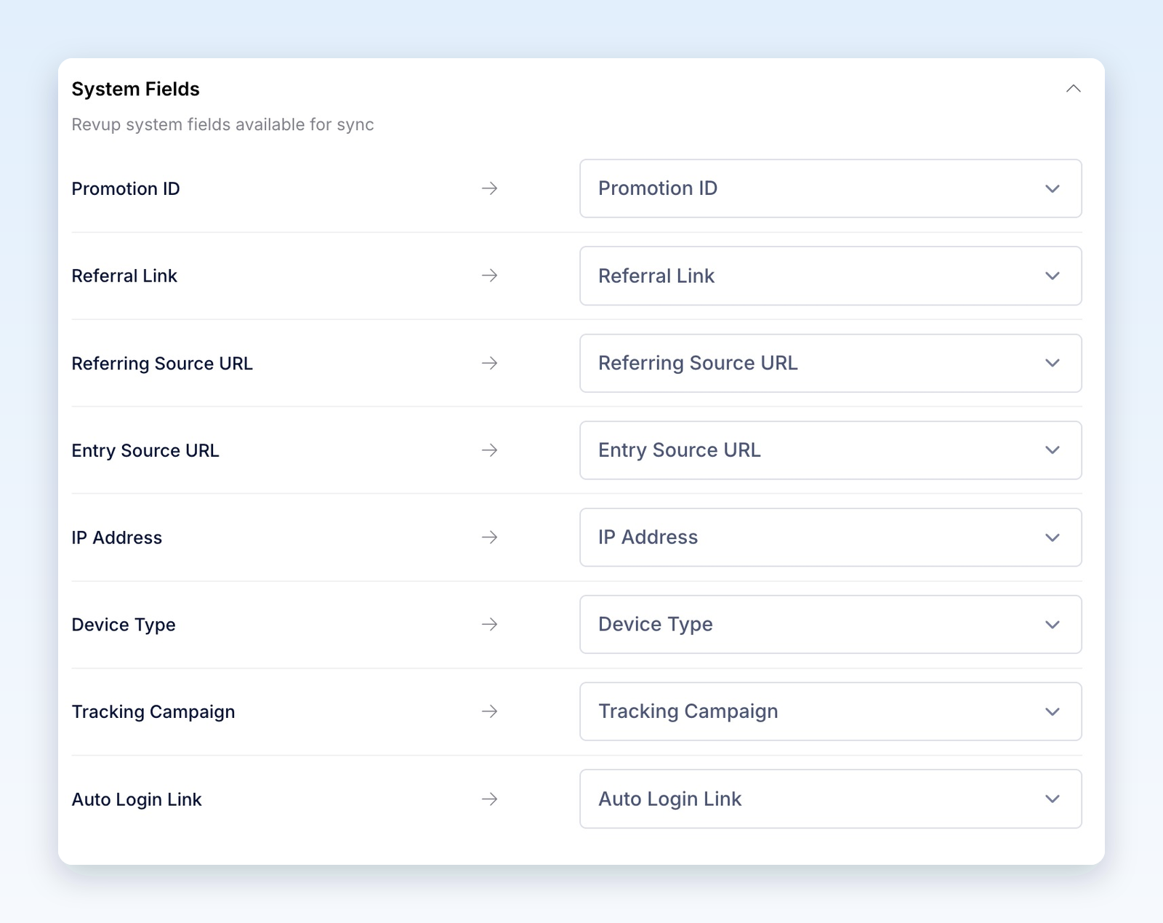Click the arrow icon in Promotion ID row
The height and width of the screenshot is (923, 1163).
click(490, 188)
